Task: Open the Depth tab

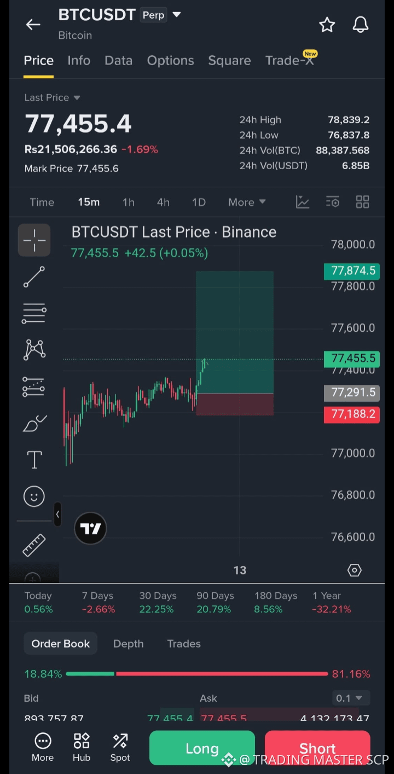Action: point(129,644)
